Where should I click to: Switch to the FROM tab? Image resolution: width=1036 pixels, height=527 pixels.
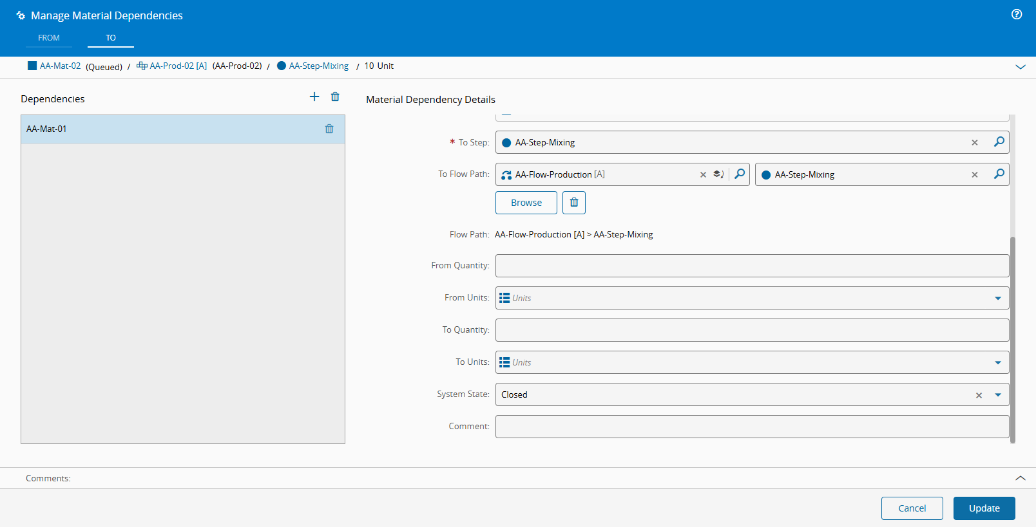[x=49, y=38]
